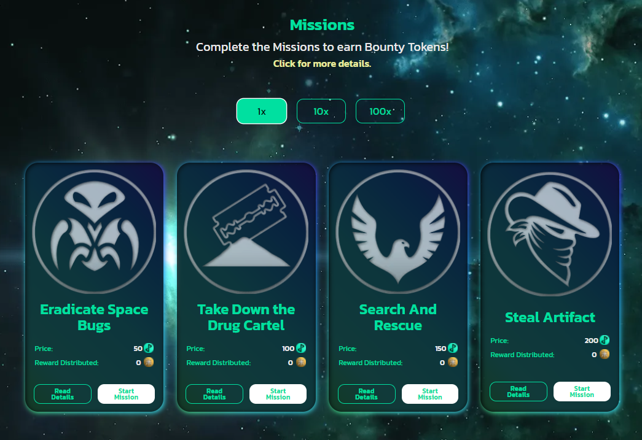Click the masked cowboy bandit emblem

(x=550, y=234)
